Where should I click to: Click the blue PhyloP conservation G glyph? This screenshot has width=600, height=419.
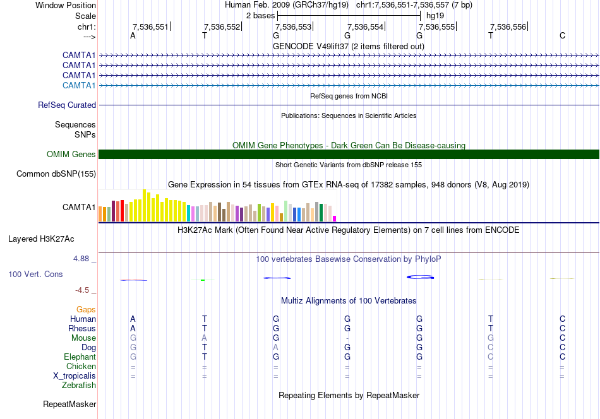click(x=420, y=277)
